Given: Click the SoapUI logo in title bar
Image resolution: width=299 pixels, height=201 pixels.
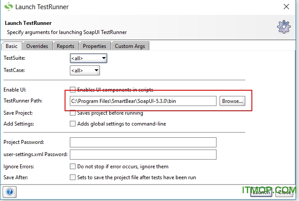Looking at the screenshot, I should [8, 7].
